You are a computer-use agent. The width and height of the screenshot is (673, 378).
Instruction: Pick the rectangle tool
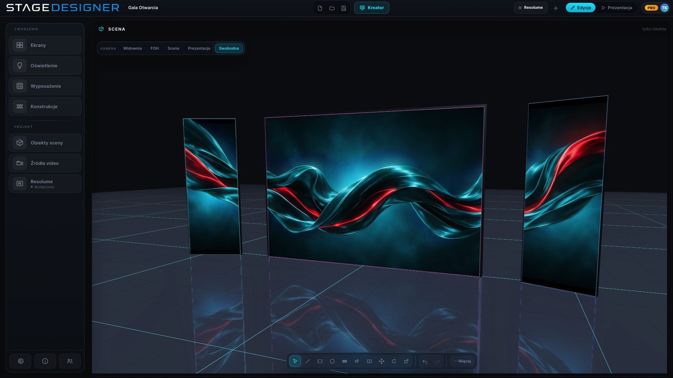coord(320,361)
